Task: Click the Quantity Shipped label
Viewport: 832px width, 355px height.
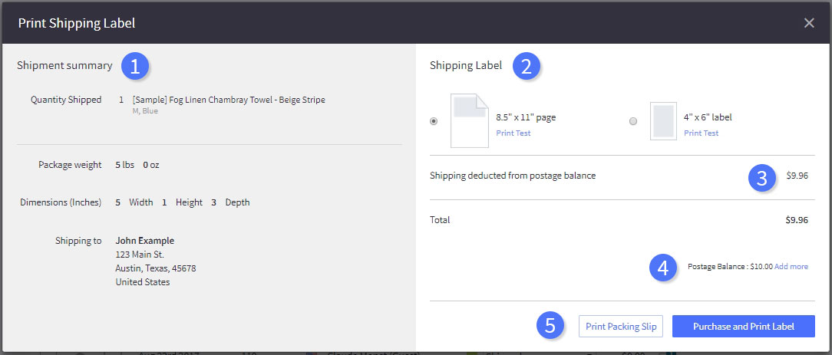Action: [66, 100]
